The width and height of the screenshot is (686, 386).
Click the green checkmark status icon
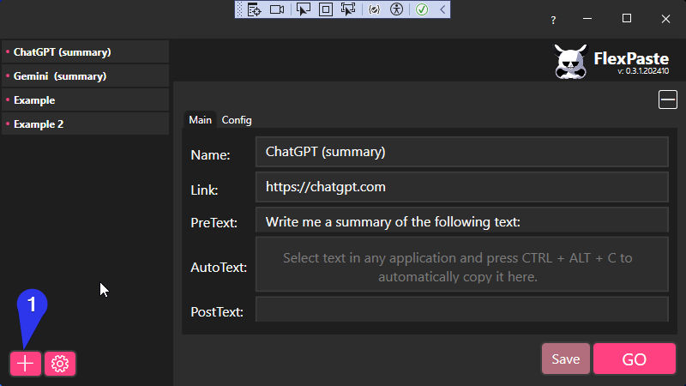click(x=422, y=9)
